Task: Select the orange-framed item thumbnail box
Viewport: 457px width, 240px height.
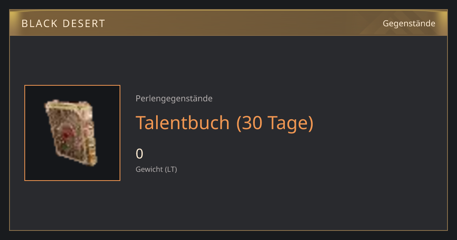Action: [72, 133]
